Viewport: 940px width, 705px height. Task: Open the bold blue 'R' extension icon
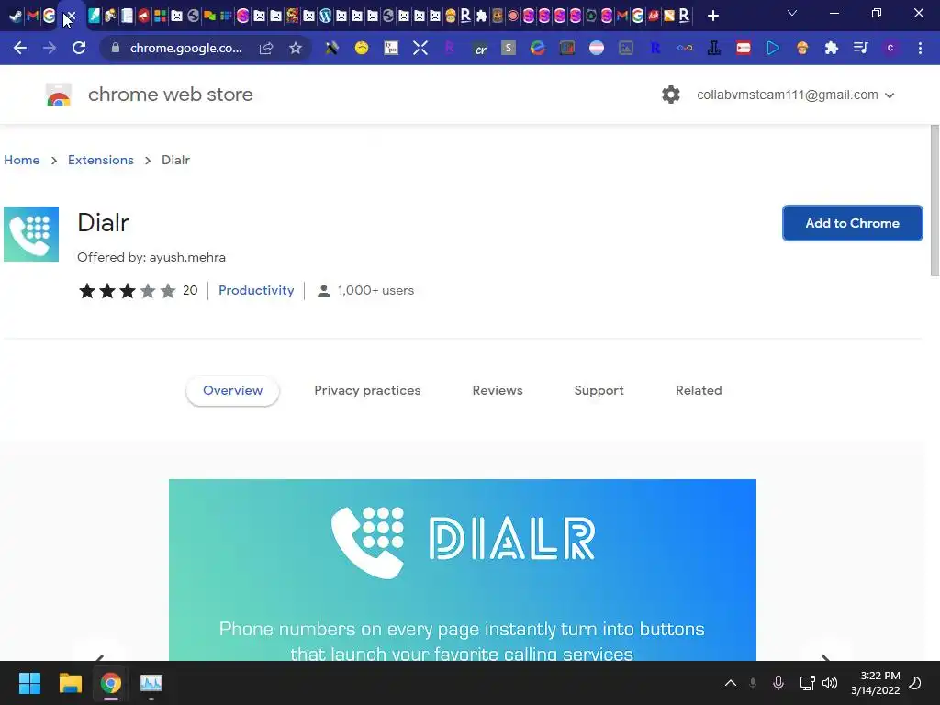[x=655, y=48]
